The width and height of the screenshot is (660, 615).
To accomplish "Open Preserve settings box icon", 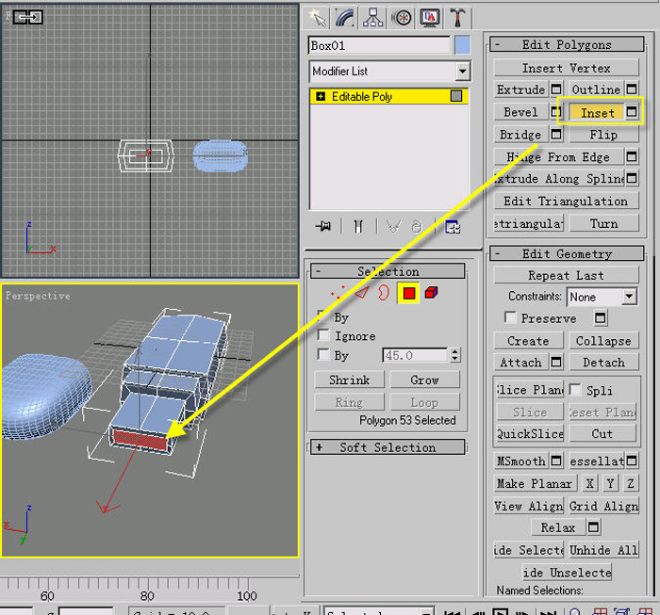I will 601,317.
